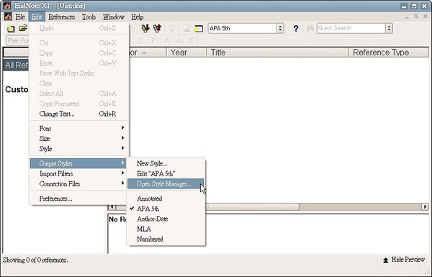
Task: Click the Subscript A formatting icon
Action: pyautogui.click(x=179, y=41)
